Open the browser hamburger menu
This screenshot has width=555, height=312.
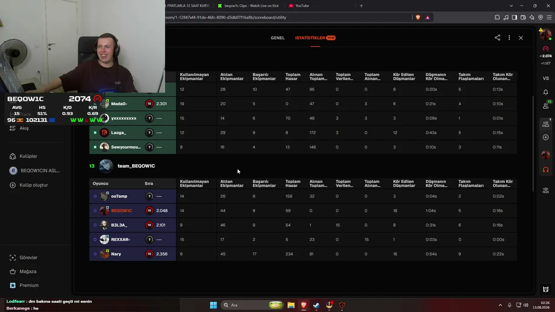coord(549,17)
